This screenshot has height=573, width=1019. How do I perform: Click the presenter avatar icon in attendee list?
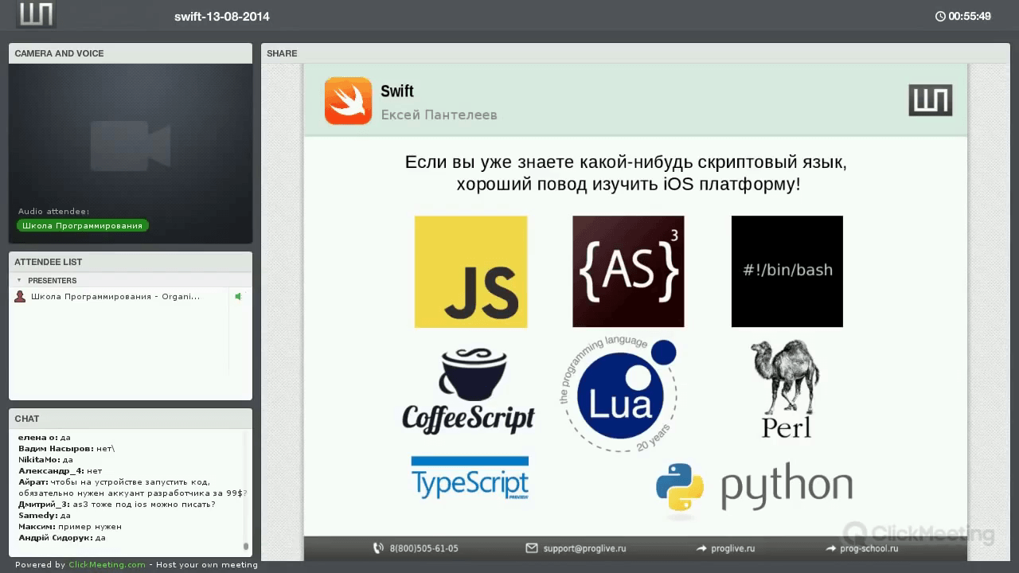pos(20,297)
